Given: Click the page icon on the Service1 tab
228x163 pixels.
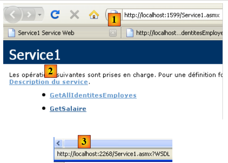Looking at the screenshot, I should click(12, 33).
